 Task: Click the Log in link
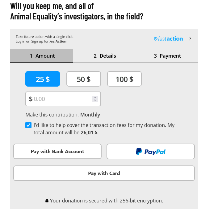tap(20, 41)
